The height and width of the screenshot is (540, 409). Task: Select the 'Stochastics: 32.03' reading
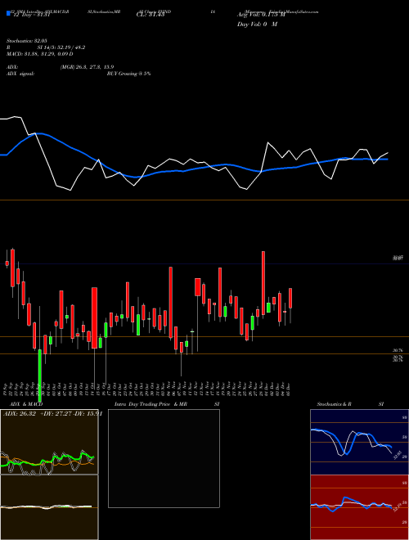point(26,41)
